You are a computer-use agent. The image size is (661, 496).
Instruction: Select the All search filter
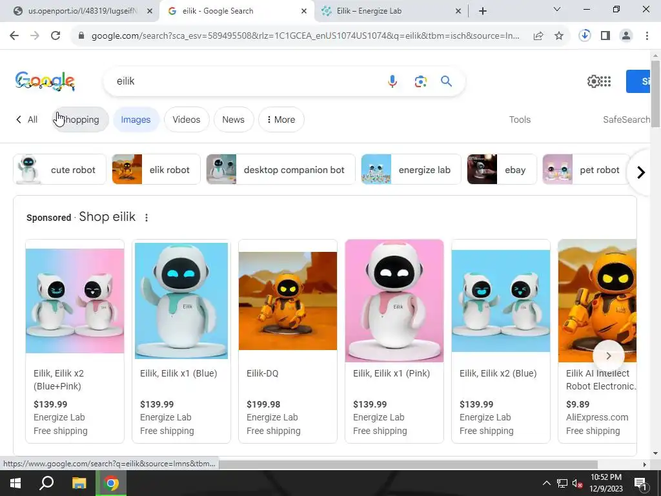coord(32,119)
